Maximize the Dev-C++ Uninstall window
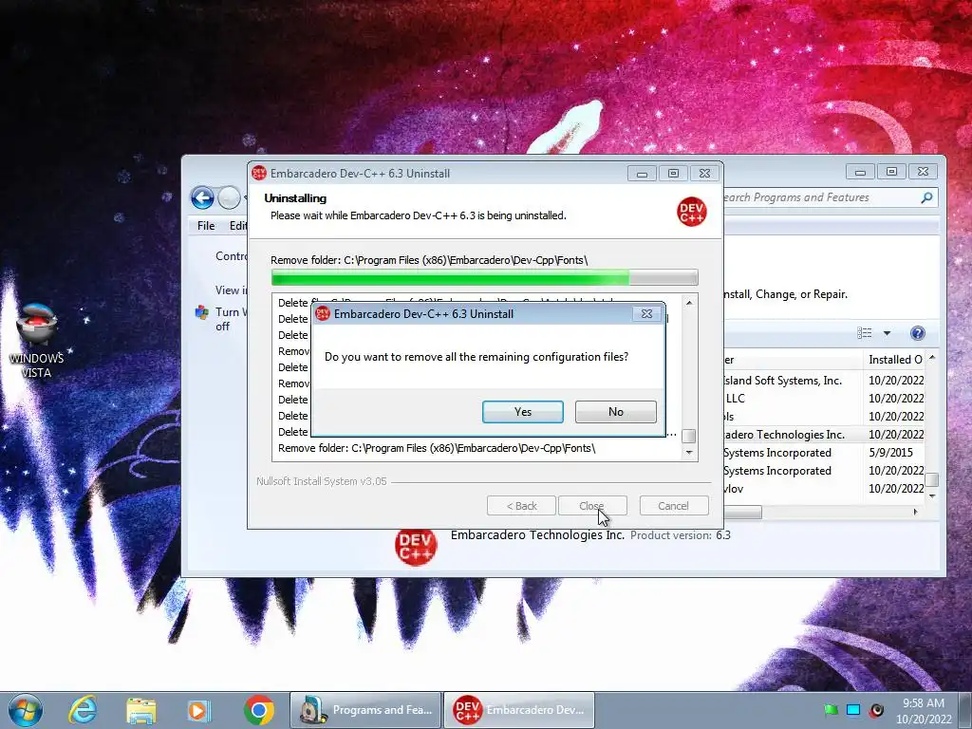972x729 pixels. (x=673, y=174)
